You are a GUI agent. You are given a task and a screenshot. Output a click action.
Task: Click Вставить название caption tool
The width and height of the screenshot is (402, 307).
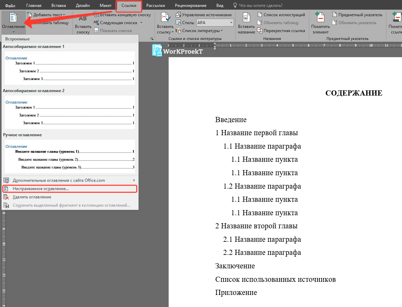[246, 22]
